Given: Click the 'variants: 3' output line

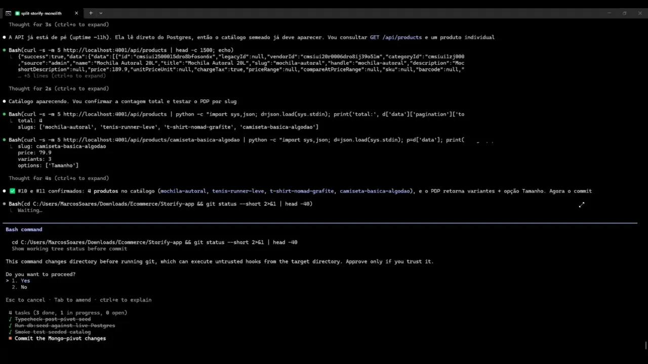Looking at the screenshot, I should click(x=34, y=159).
